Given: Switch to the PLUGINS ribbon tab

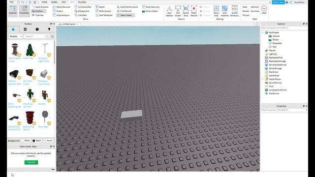Looking at the screenshot, I should click(82, 2).
